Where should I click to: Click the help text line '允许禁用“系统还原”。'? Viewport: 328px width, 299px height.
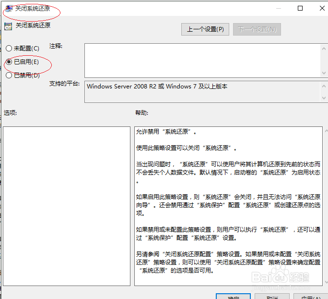pyautogui.click(x=166, y=132)
